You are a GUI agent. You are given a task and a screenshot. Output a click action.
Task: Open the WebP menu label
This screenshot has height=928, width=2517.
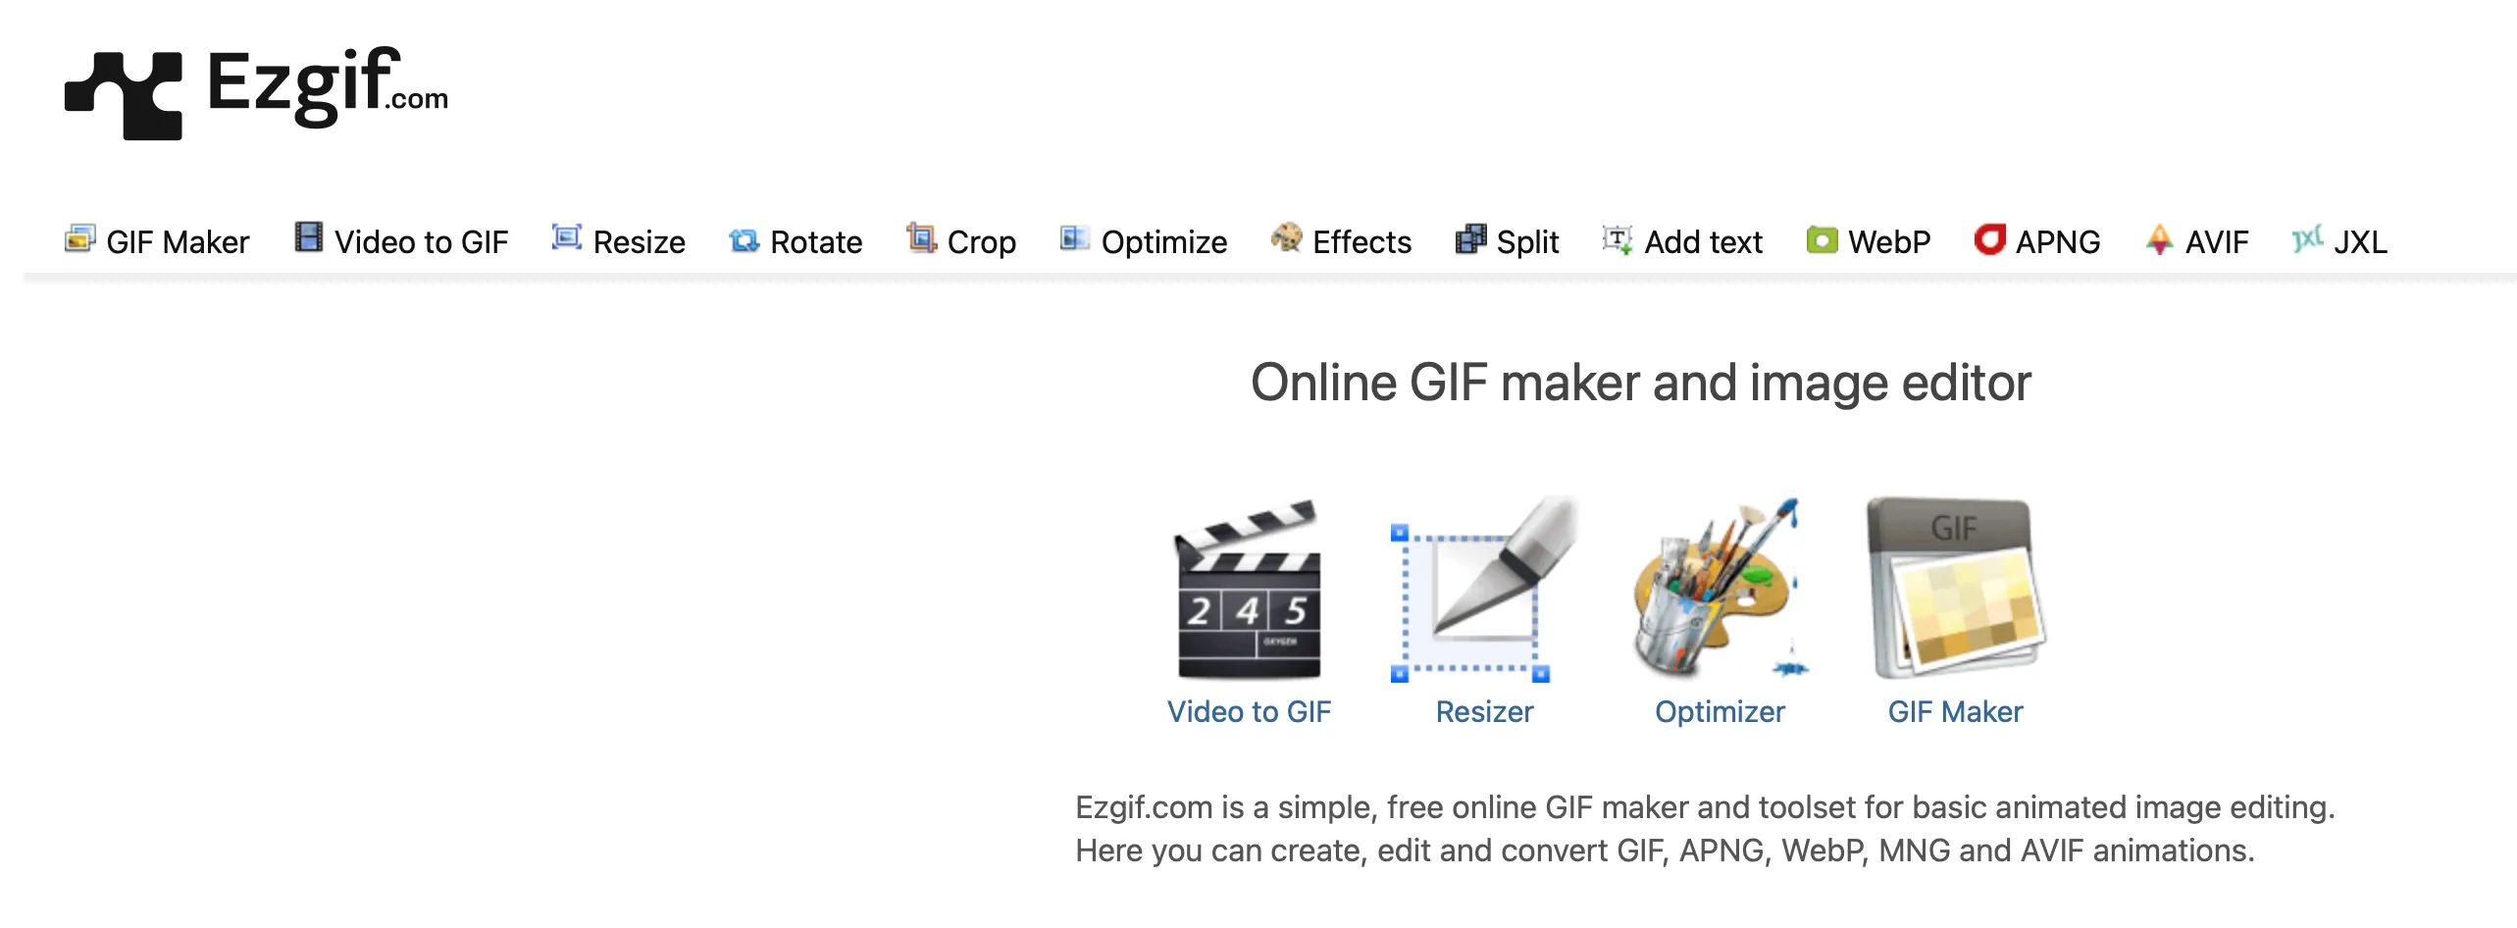[x=1889, y=242]
